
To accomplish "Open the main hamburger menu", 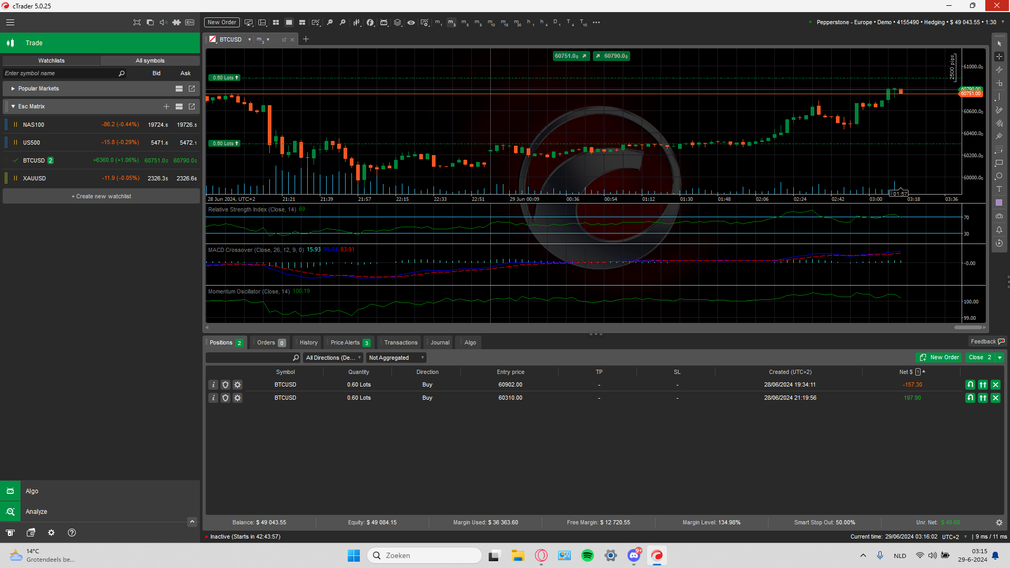I will click(10, 23).
